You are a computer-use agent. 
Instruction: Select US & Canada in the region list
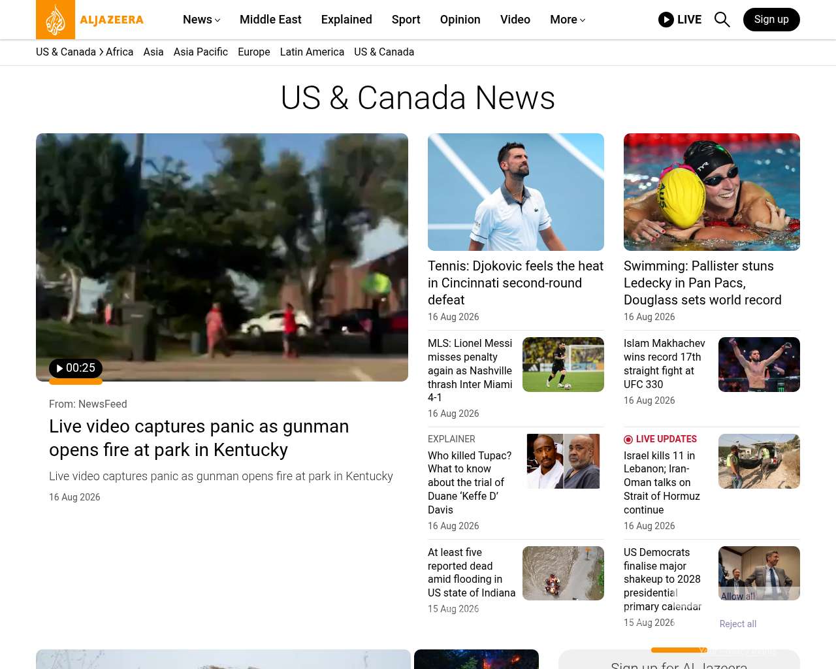point(384,52)
